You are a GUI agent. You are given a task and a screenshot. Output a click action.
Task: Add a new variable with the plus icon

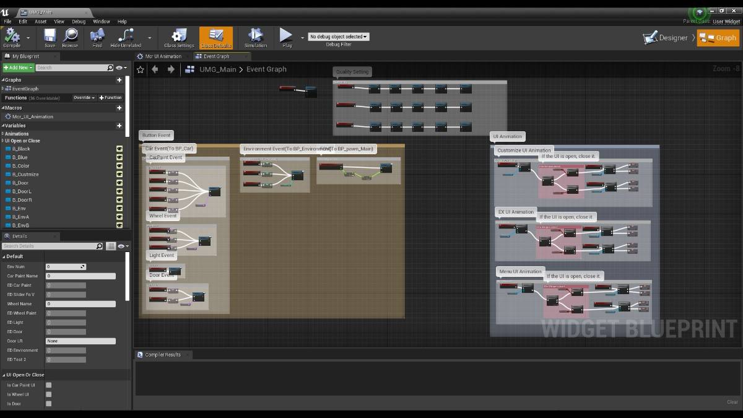[x=119, y=126]
